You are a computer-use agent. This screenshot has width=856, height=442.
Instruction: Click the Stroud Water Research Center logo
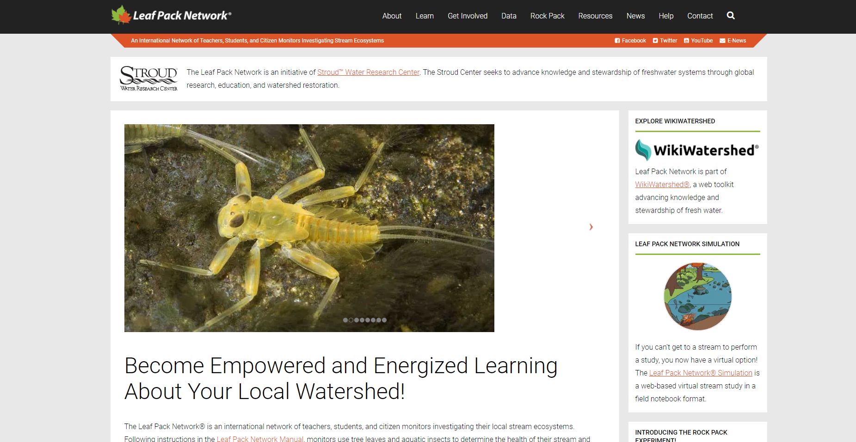point(148,79)
